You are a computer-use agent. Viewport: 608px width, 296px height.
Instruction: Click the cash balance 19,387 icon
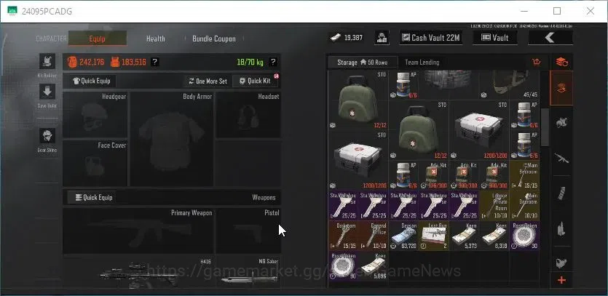point(336,38)
